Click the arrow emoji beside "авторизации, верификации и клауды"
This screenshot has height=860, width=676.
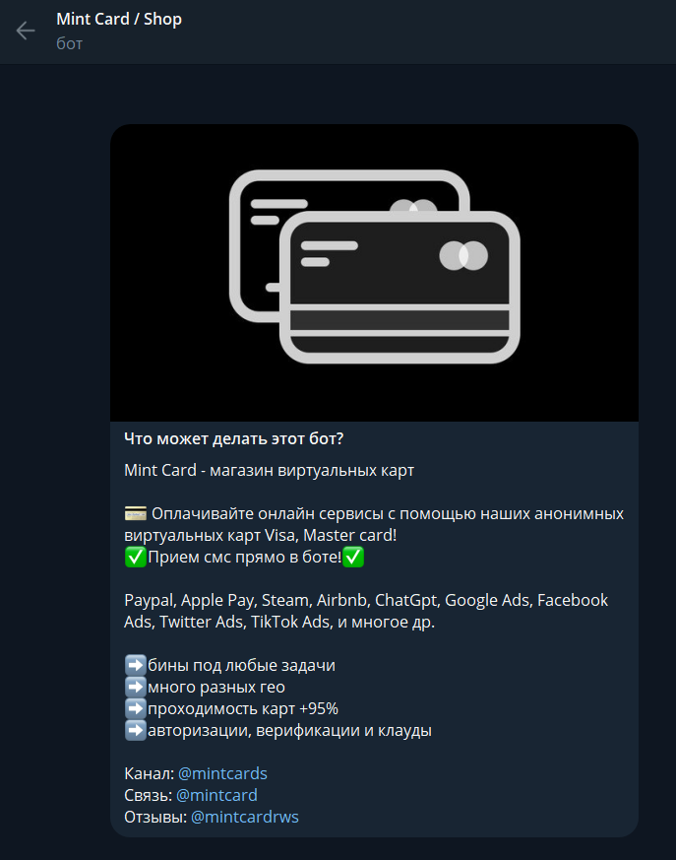tap(136, 730)
